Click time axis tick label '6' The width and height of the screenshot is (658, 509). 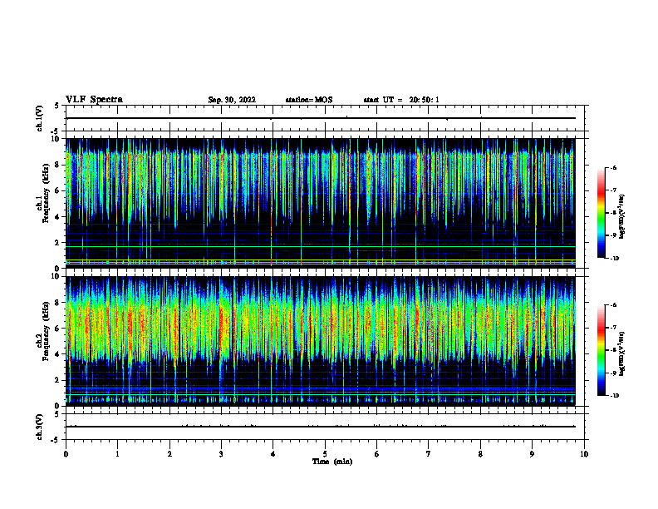pos(376,454)
